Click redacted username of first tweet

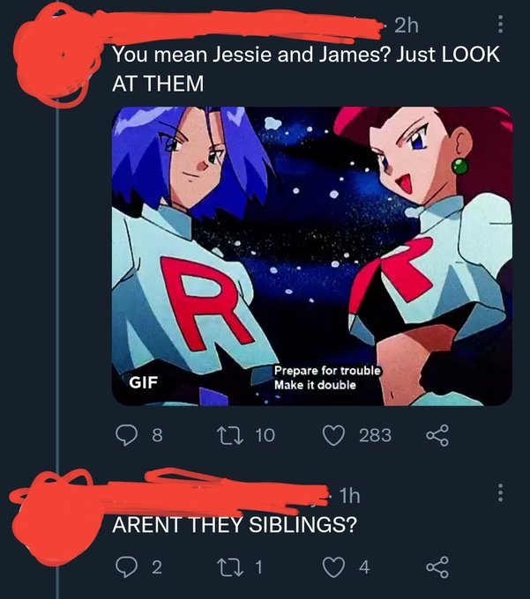(x=245, y=25)
